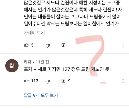Open the more options menu on the 카캭 comment
The height and width of the screenshot is (108, 129).
123,81
